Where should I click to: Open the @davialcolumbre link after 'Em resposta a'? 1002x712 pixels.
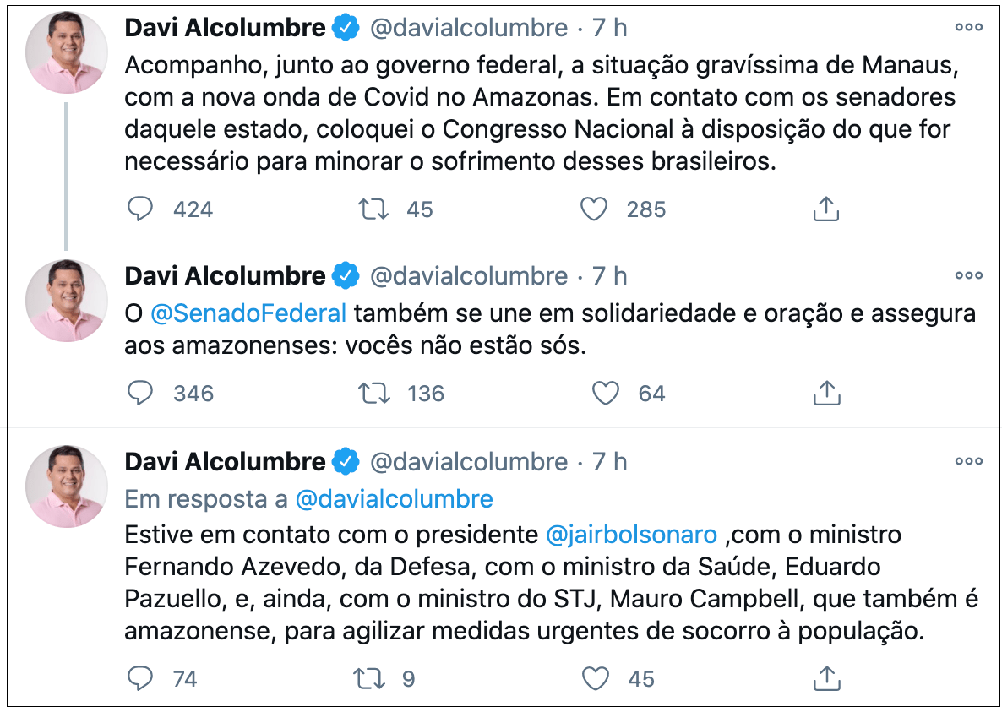click(394, 498)
